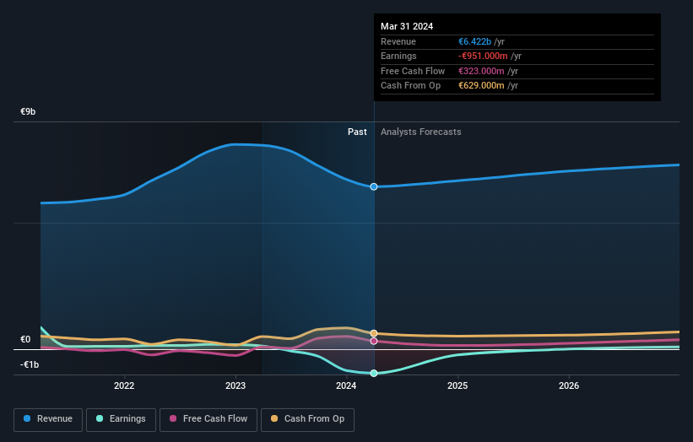Click the €0 axis label

coord(25,339)
